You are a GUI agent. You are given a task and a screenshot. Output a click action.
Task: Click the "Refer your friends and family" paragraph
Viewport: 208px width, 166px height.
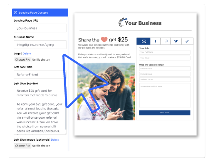[x=104, y=56]
